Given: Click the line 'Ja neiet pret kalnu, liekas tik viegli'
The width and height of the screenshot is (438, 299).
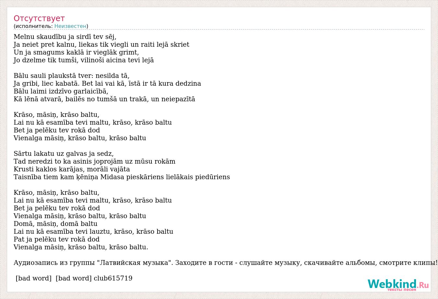Looking at the screenshot, I should (x=71, y=44).
